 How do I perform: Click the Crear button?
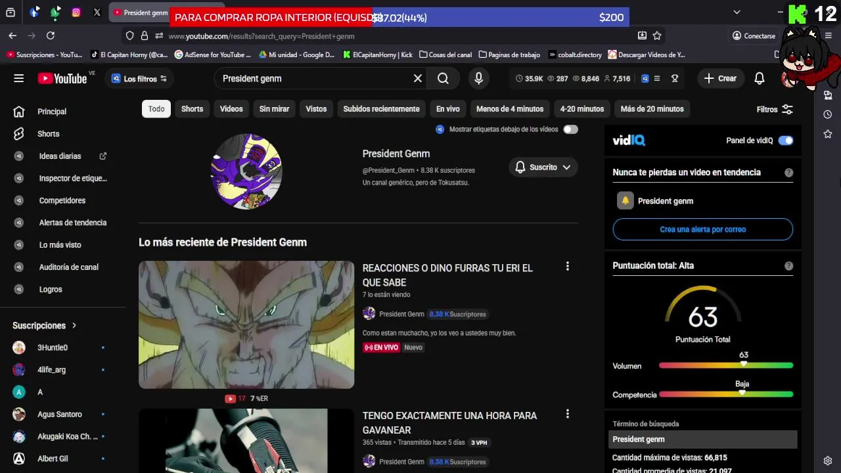721,78
